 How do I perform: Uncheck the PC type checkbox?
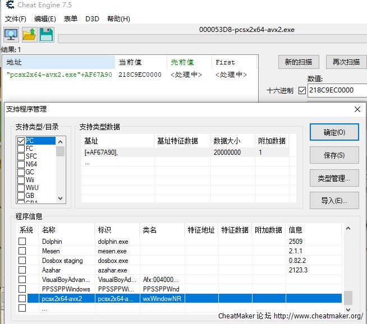click(21, 141)
